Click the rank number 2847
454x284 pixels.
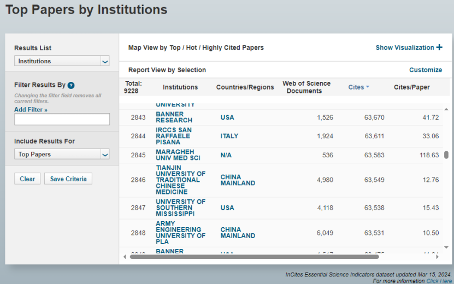tap(138, 208)
